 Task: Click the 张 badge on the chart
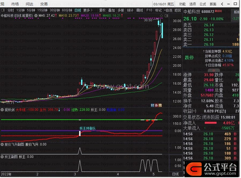156,105
